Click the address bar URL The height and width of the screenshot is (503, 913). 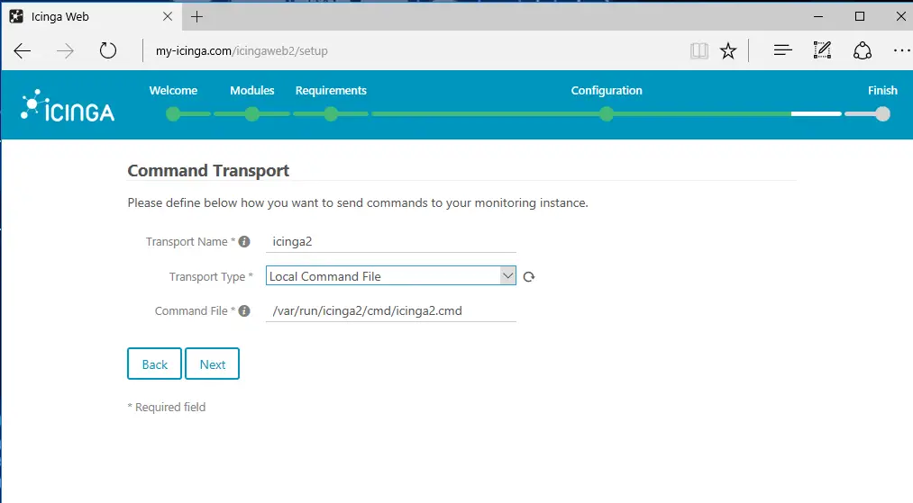pyautogui.click(x=242, y=51)
